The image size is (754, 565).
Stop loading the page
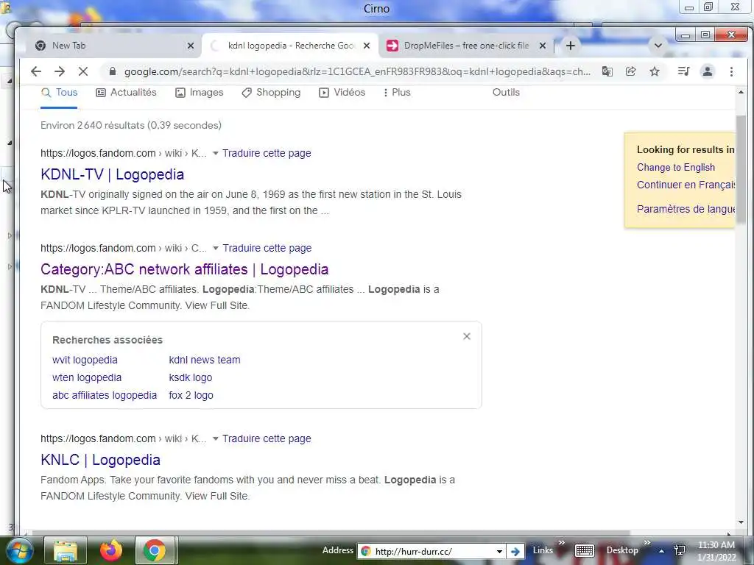83,71
